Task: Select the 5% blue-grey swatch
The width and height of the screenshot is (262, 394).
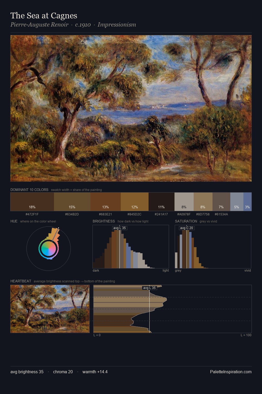Action: (237, 202)
